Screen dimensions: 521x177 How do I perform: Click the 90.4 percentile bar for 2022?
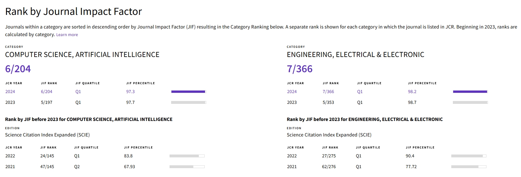[x=469, y=156]
